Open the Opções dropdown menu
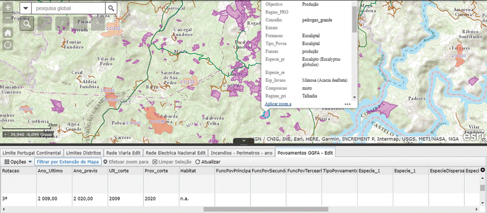487x213 pixels. click(18, 162)
